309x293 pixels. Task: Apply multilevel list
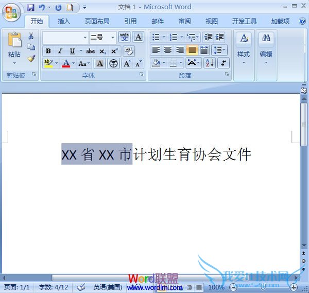point(191,37)
